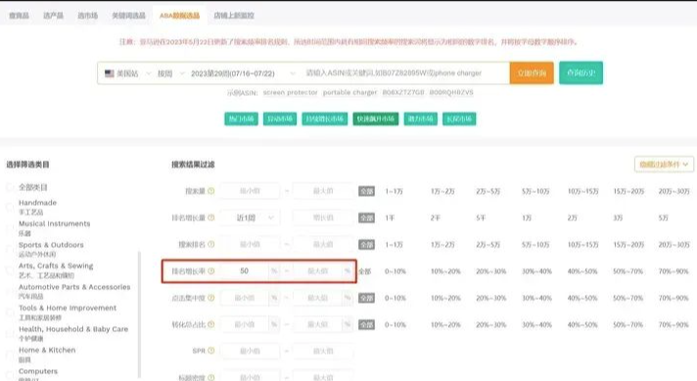Open the help icon beside 搜索排名
Image resolution: width=697 pixels, height=381 pixels.
click(211, 245)
